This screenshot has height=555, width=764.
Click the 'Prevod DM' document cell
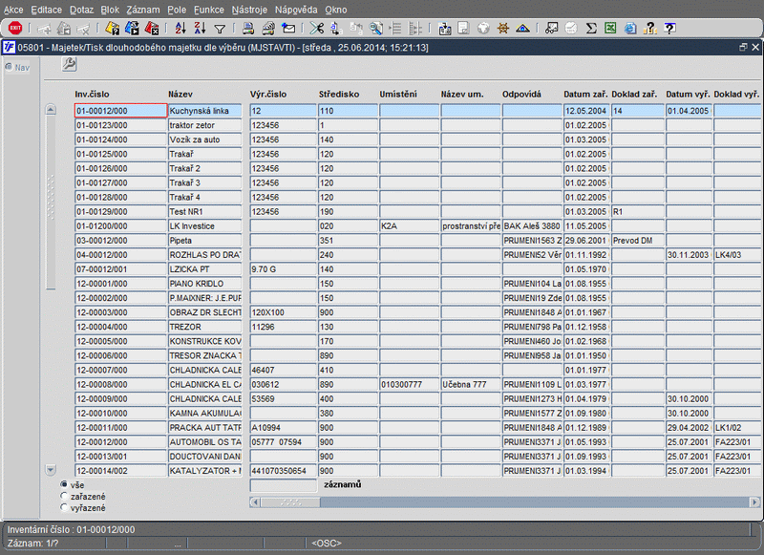(638, 240)
